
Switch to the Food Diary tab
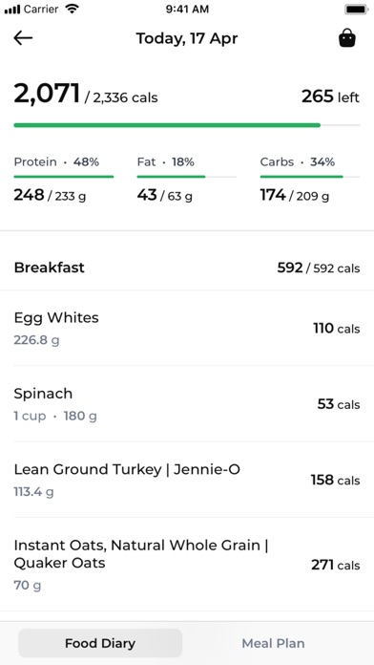(100, 643)
